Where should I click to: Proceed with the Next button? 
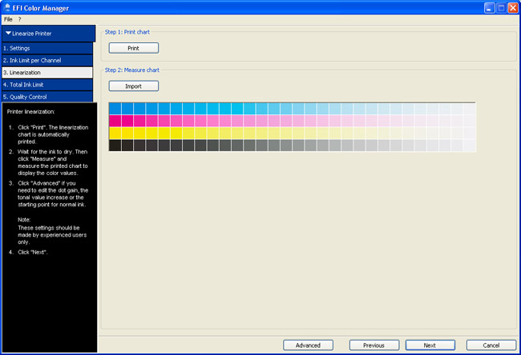tap(430, 345)
